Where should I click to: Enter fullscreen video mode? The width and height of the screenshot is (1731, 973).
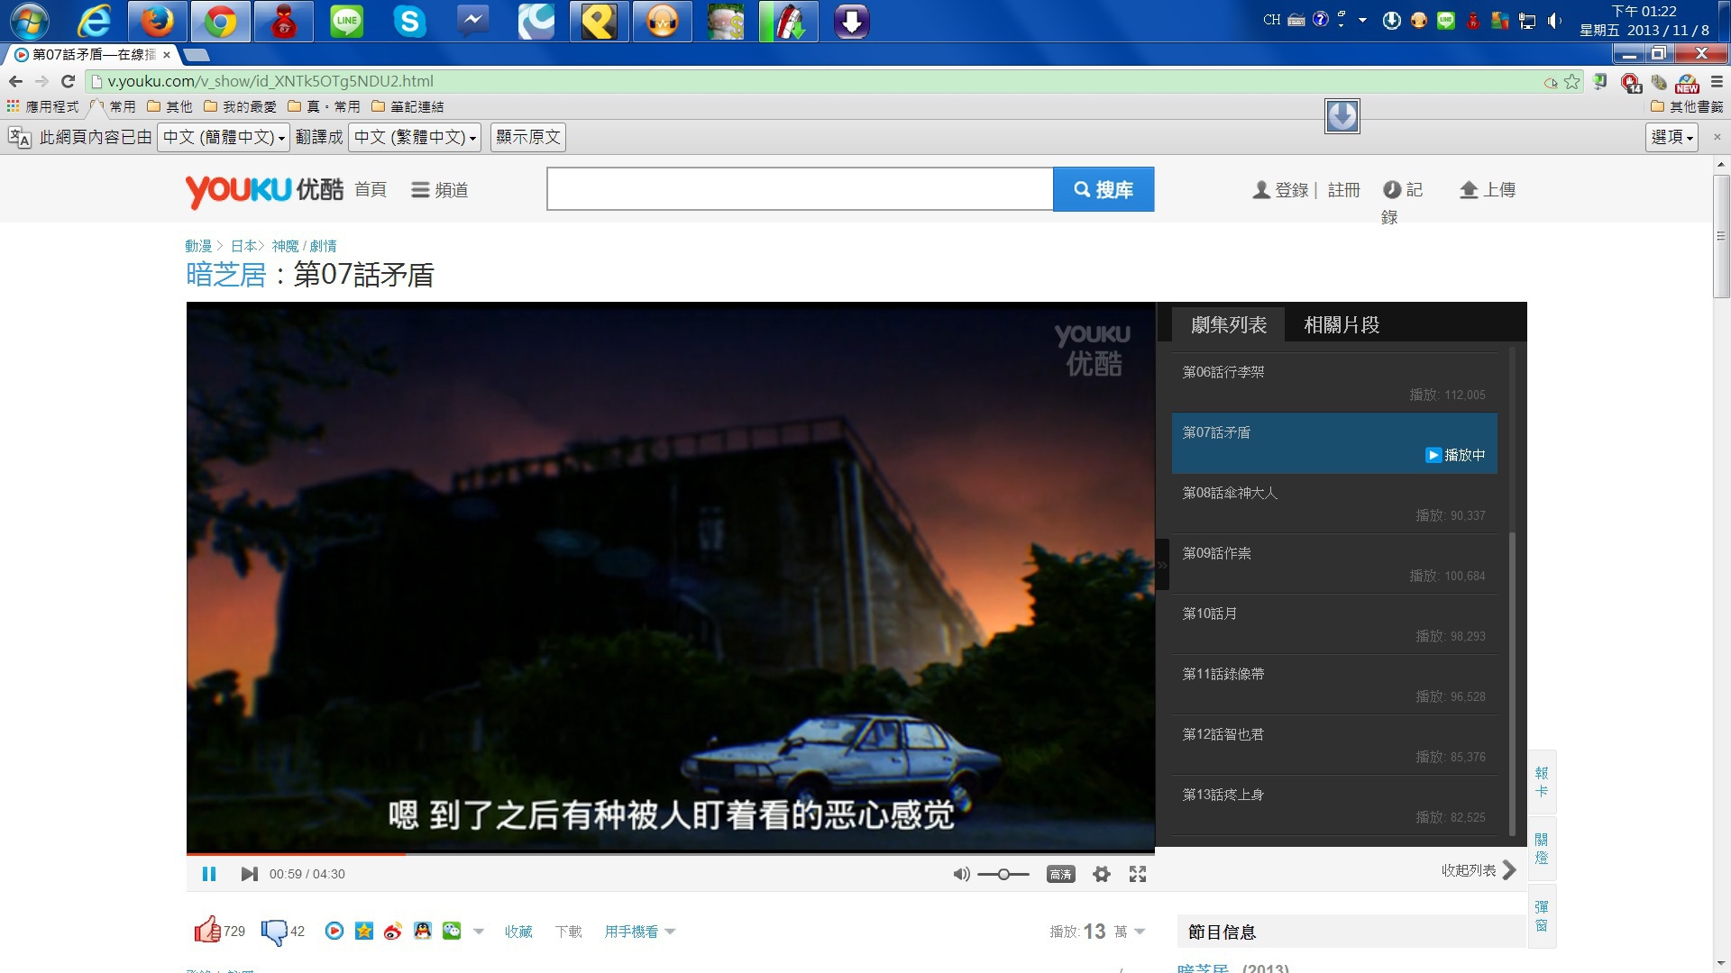point(1138,874)
